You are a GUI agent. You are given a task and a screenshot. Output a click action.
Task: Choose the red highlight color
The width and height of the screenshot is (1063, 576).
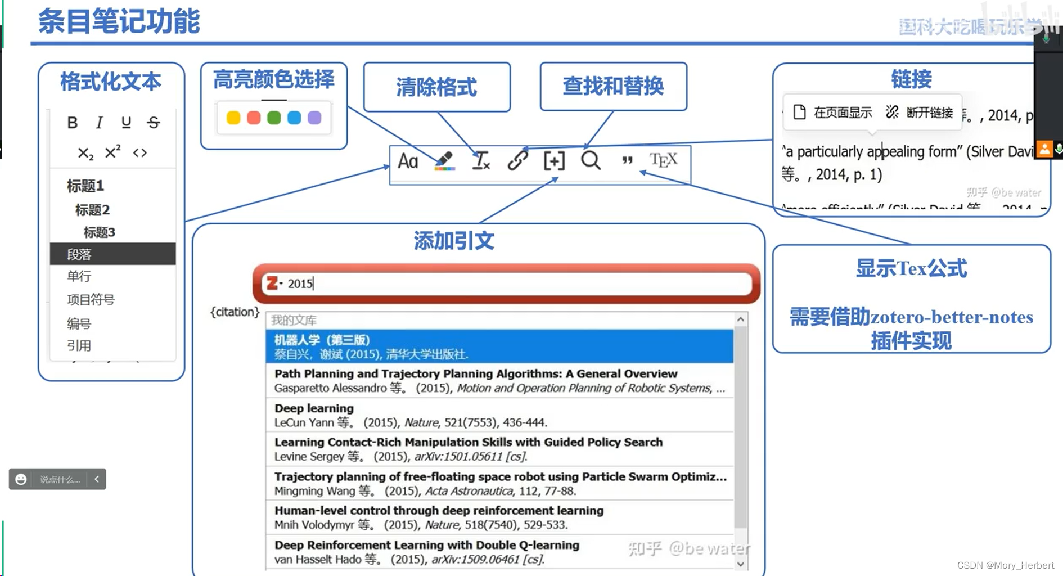[x=254, y=118]
